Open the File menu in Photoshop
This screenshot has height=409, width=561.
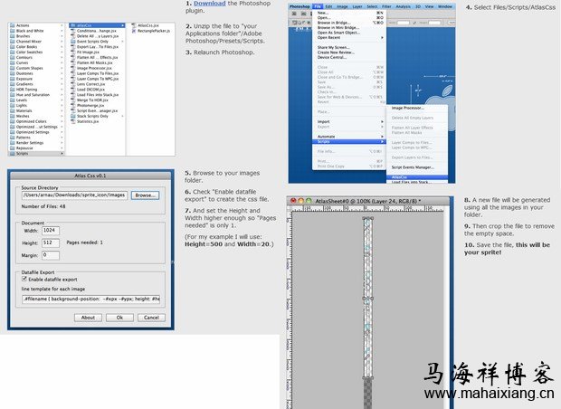click(x=318, y=6)
